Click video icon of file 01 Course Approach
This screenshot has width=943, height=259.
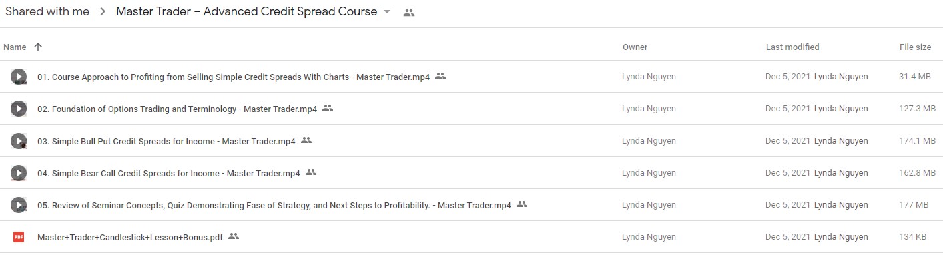(19, 77)
